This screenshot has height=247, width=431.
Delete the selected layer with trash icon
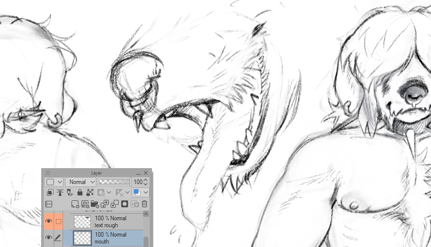point(144,204)
